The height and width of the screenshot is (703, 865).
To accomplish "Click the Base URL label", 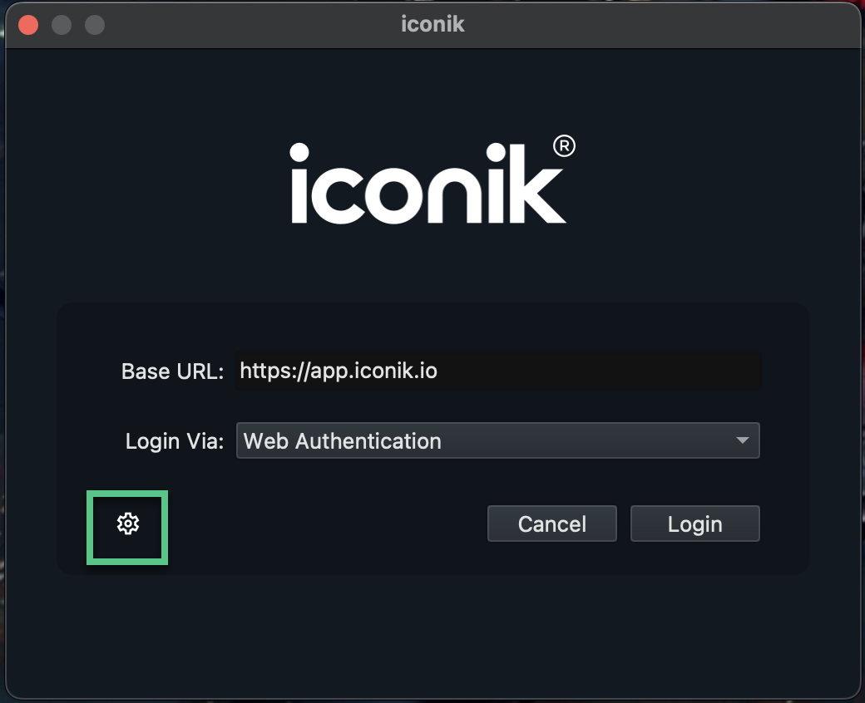I will 172,371.
